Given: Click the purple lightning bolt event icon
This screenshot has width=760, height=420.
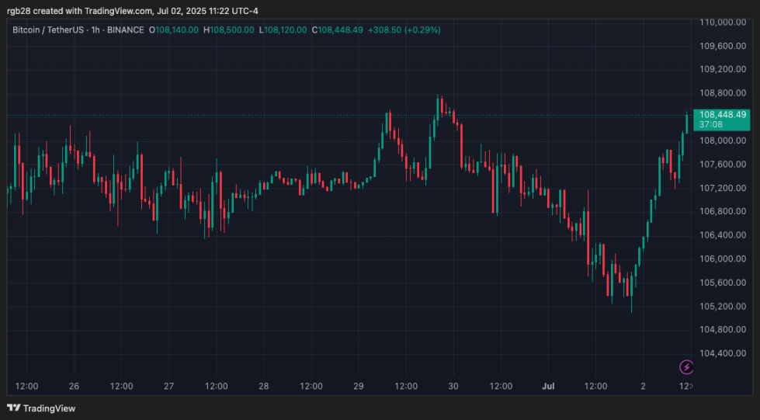Looking at the screenshot, I should pos(686,366).
